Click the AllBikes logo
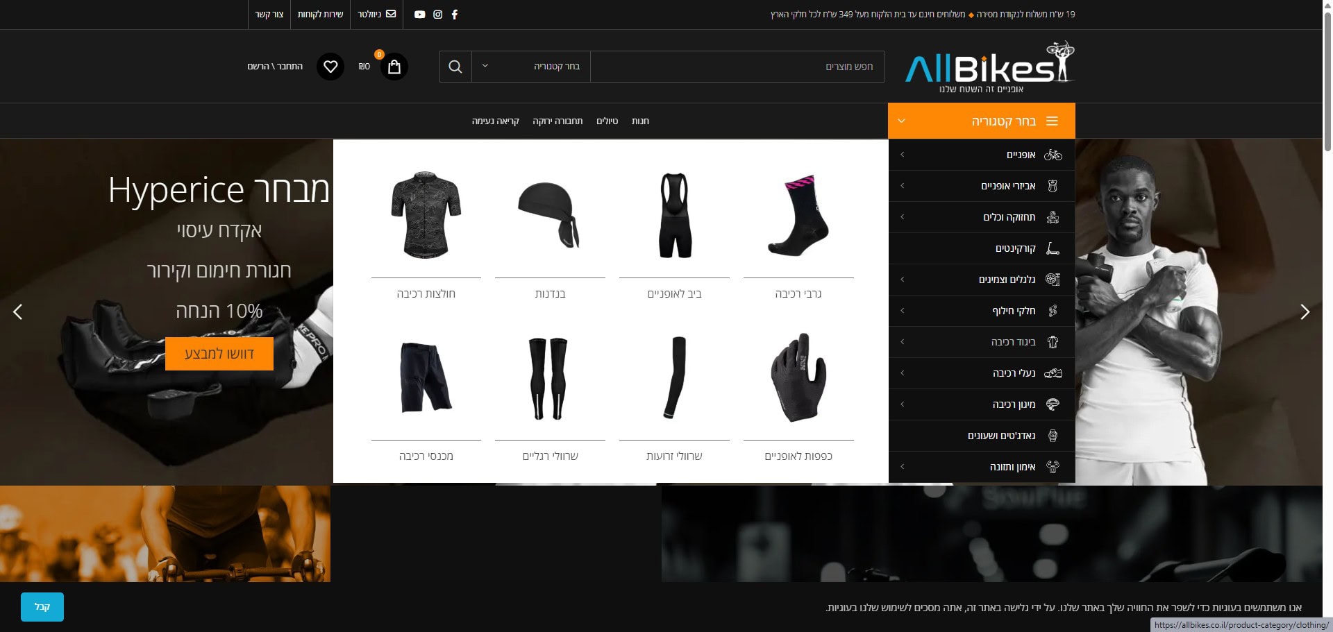Screen dimensions: 1333x632 click(x=989, y=67)
